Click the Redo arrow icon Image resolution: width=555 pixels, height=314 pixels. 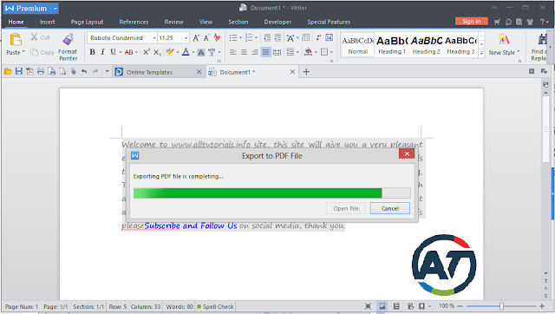[x=95, y=71]
